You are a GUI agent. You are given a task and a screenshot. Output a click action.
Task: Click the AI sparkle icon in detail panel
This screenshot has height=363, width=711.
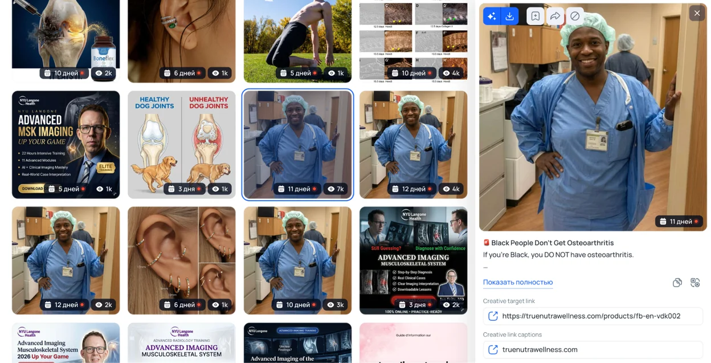coord(492,16)
